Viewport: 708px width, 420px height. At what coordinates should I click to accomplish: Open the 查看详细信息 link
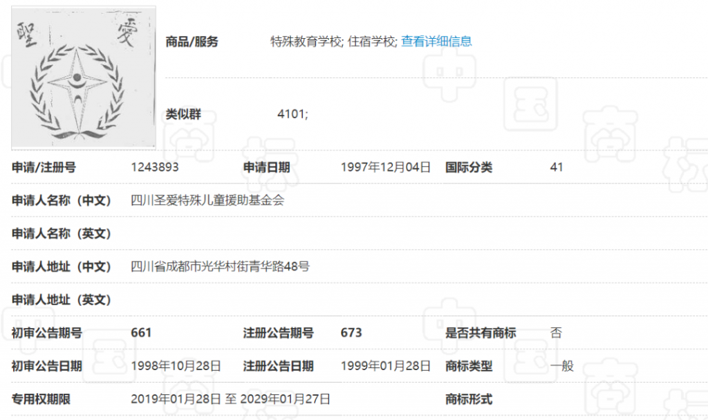click(x=436, y=42)
